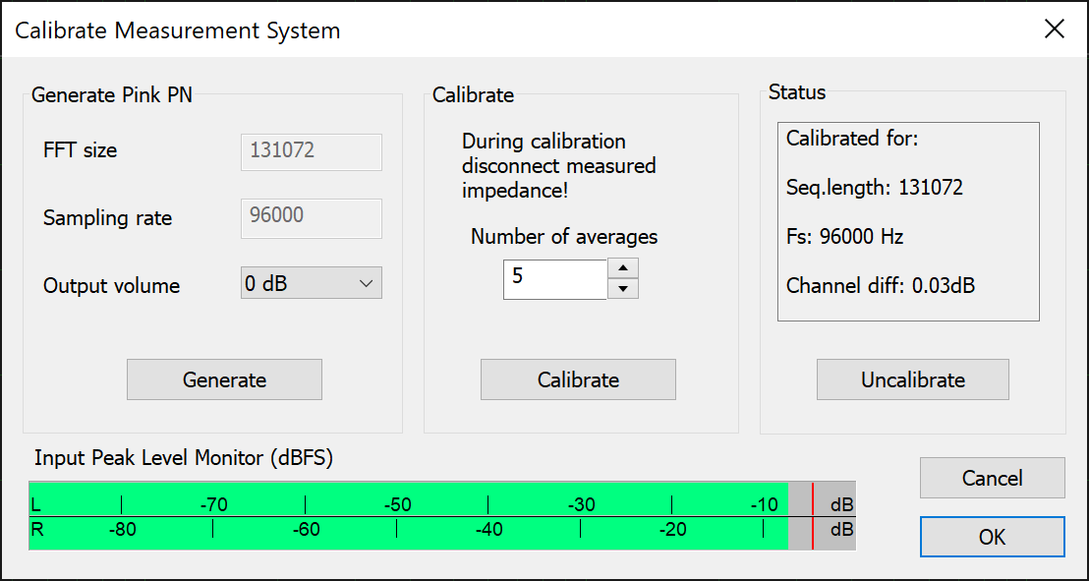Screen dimensions: 1089x581
Task: Click the dialog title bar
Action: (x=491, y=29)
